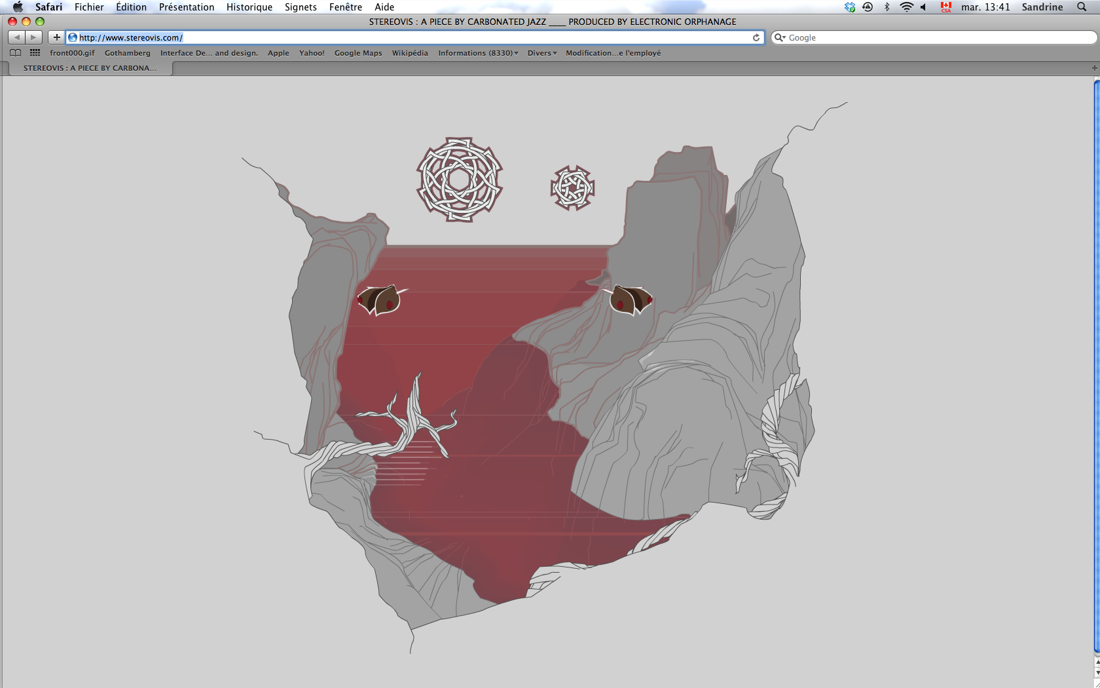Go back with the back arrow
The image size is (1100, 688).
pyautogui.click(x=17, y=37)
